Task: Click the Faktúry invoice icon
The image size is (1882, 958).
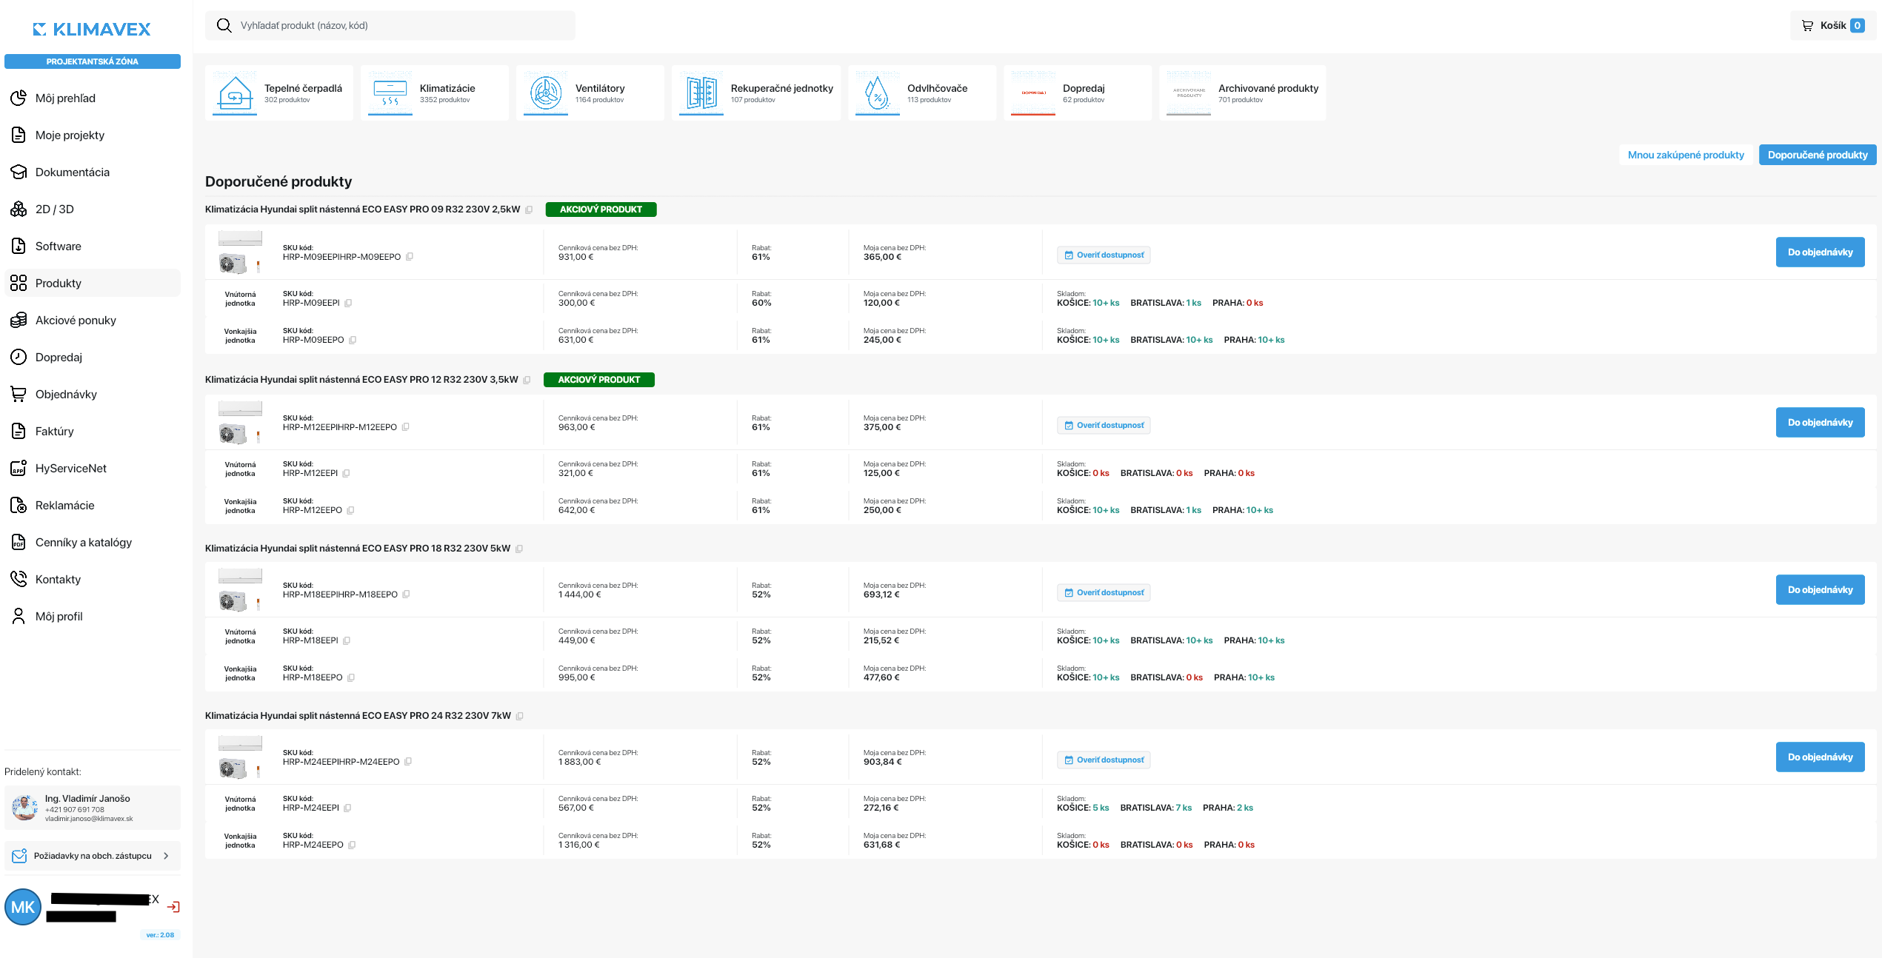Action: (19, 431)
